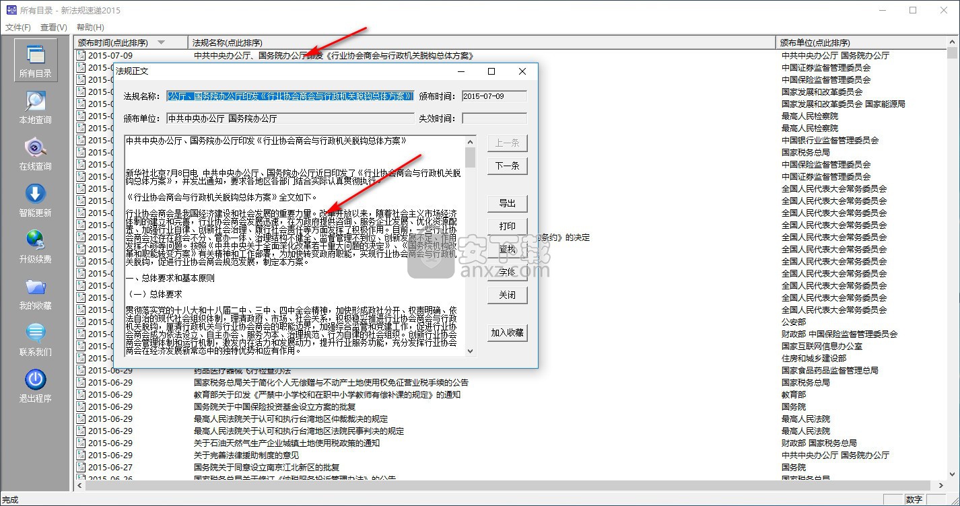This screenshot has width=960, height=506.
Task: Click right arrow of horizontal scrollbar
Action: click(x=941, y=485)
